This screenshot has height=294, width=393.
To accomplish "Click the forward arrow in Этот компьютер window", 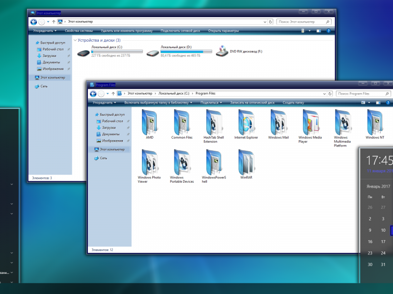I will point(42,22).
